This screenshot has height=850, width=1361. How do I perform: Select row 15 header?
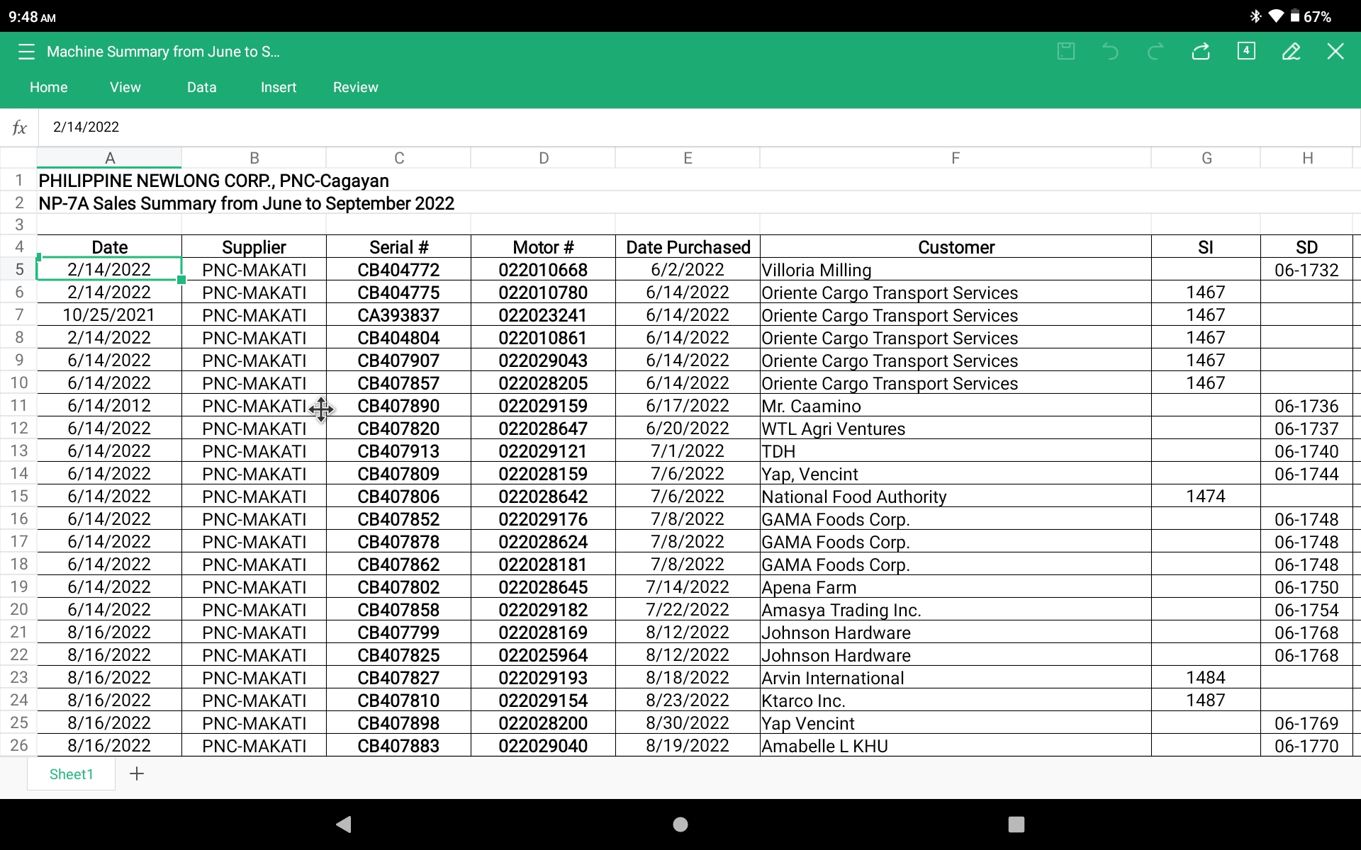click(19, 497)
